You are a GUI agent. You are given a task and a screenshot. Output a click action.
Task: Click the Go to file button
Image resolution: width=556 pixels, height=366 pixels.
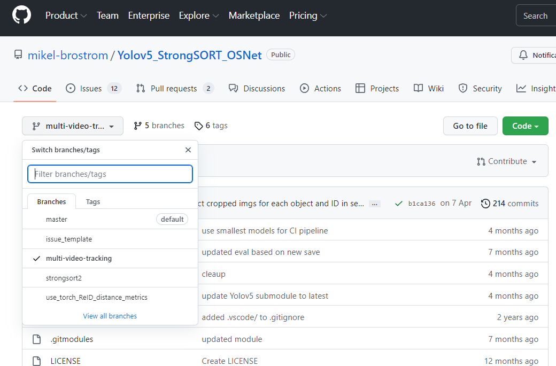pos(470,126)
